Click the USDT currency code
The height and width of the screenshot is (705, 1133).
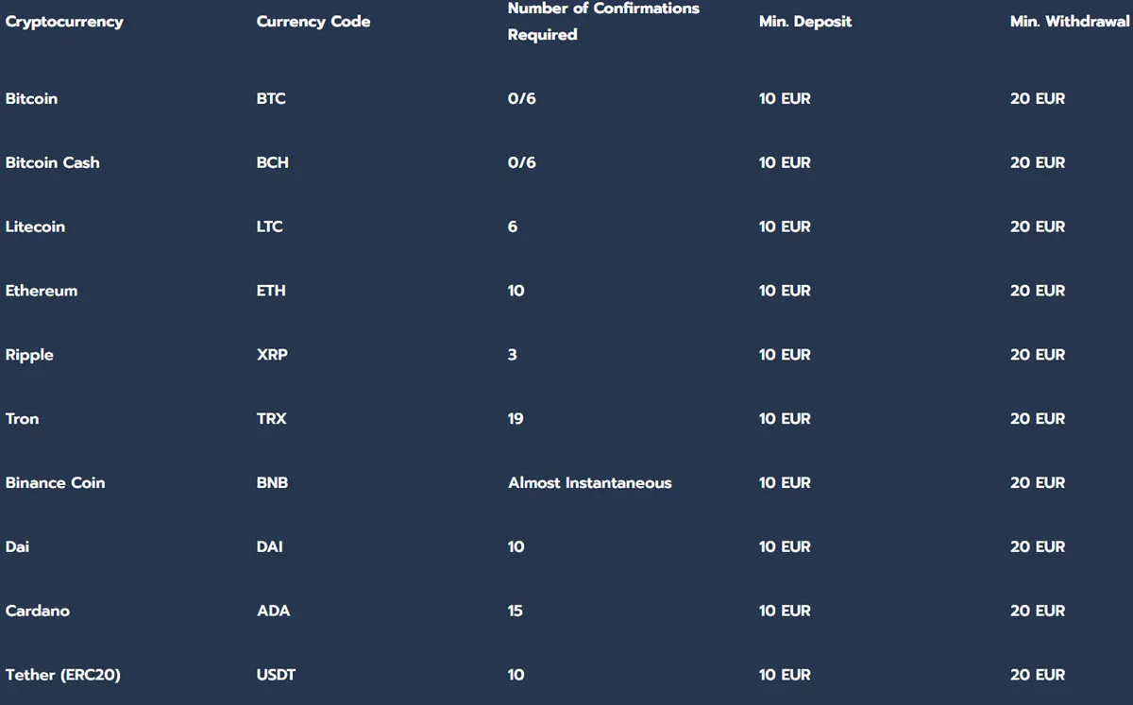[275, 675]
